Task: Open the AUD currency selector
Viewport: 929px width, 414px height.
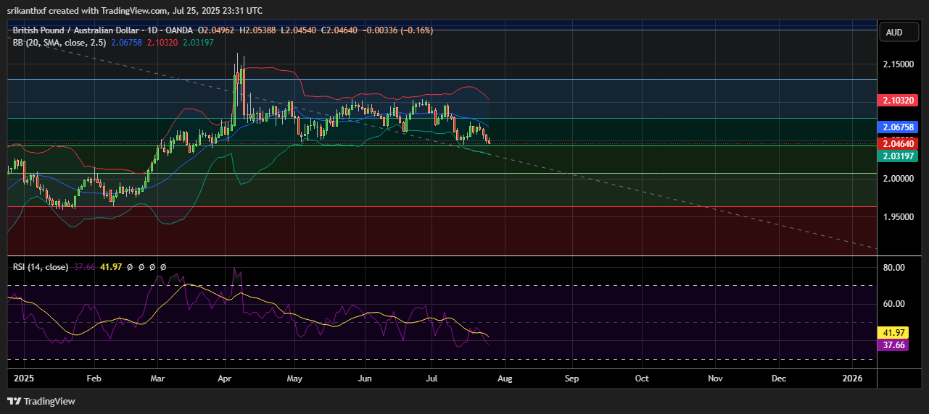Action: pos(894,33)
